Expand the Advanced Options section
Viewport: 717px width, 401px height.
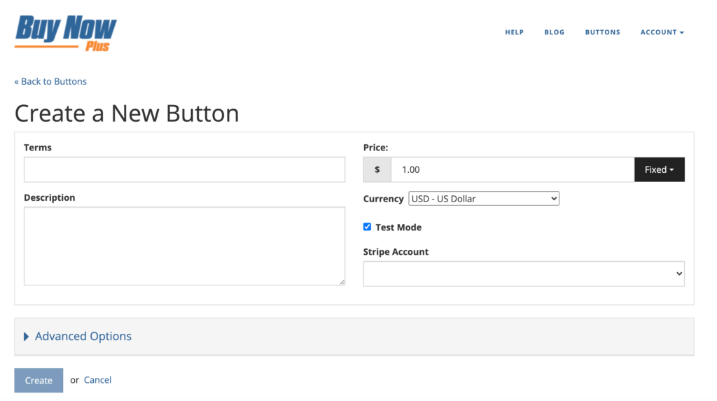coord(83,337)
